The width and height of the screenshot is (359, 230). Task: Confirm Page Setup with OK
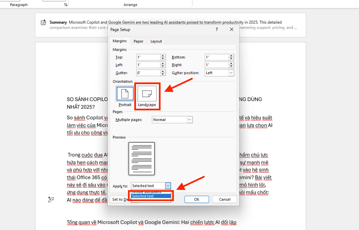point(197,199)
